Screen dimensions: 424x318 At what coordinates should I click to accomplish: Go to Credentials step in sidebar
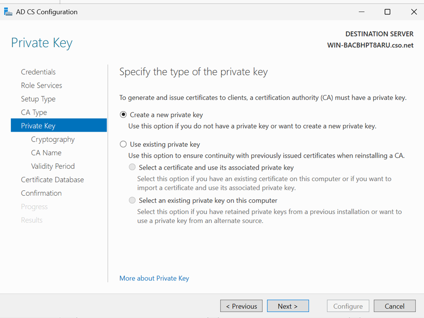tap(38, 72)
